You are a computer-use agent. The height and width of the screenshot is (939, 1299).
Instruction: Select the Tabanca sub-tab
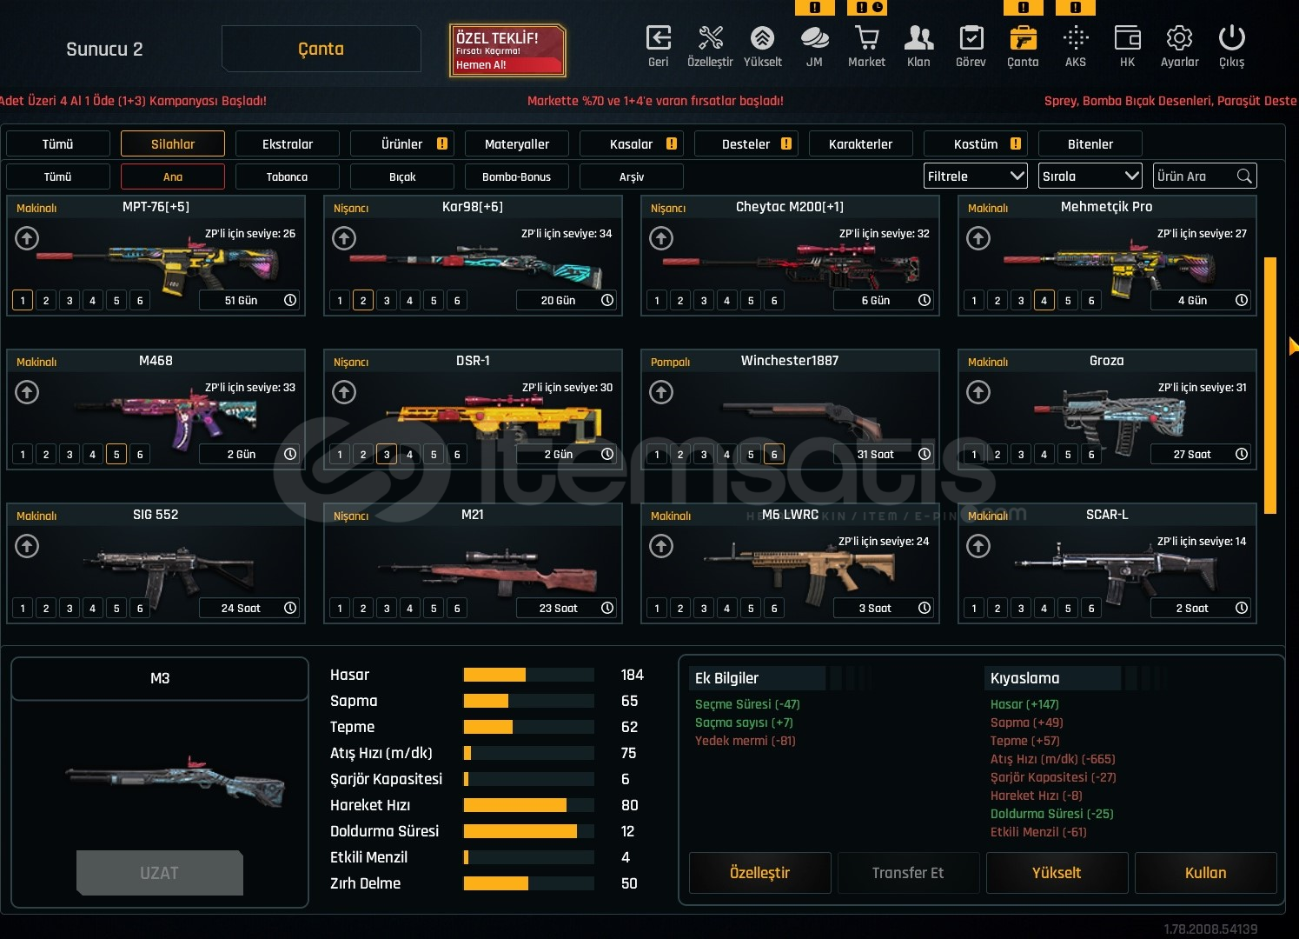(288, 176)
